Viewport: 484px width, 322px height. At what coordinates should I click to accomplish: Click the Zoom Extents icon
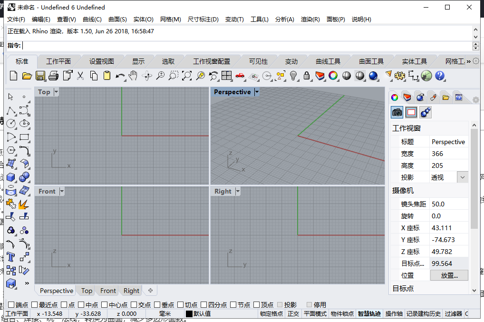[187, 76]
